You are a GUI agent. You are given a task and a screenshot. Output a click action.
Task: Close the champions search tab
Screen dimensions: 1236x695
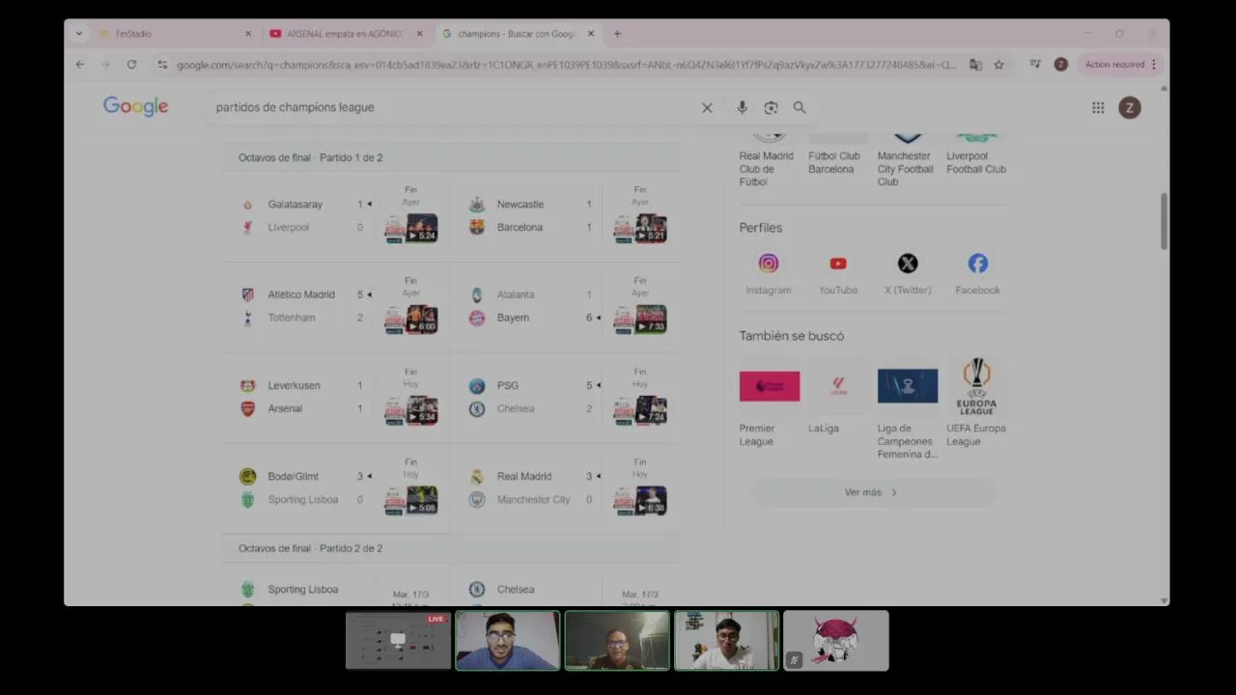coord(591,34)
